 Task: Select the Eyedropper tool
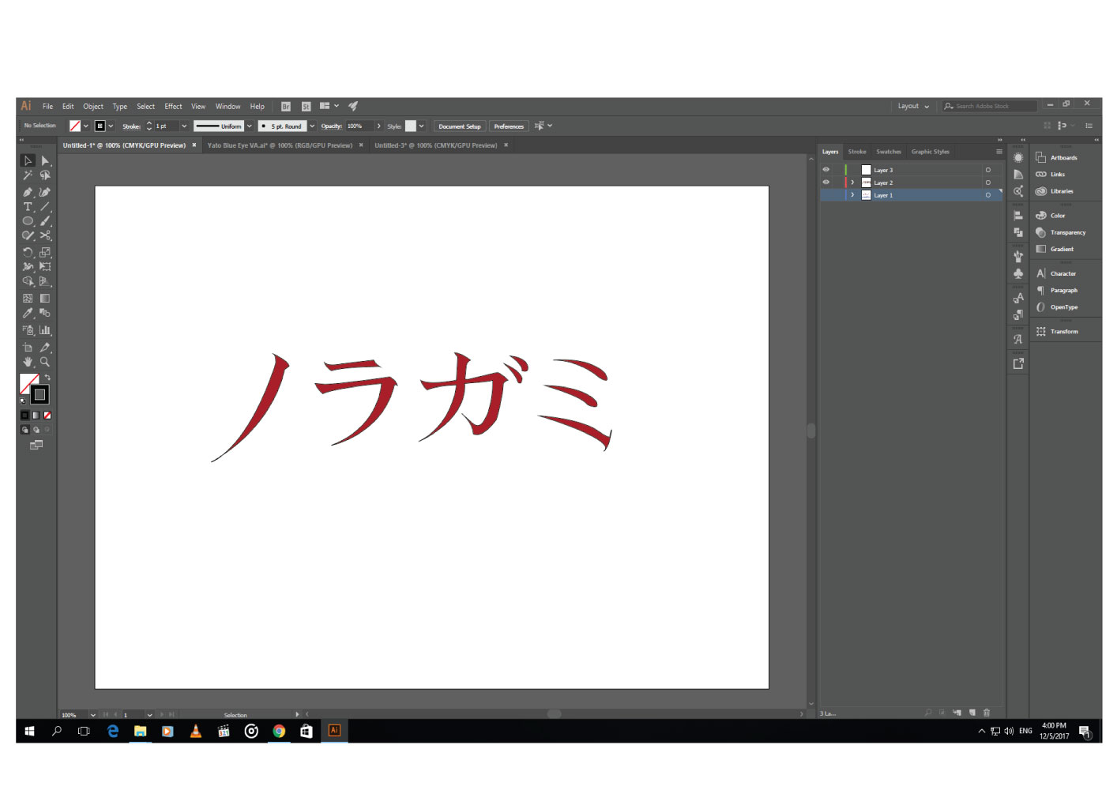click(x=28, y=313)
